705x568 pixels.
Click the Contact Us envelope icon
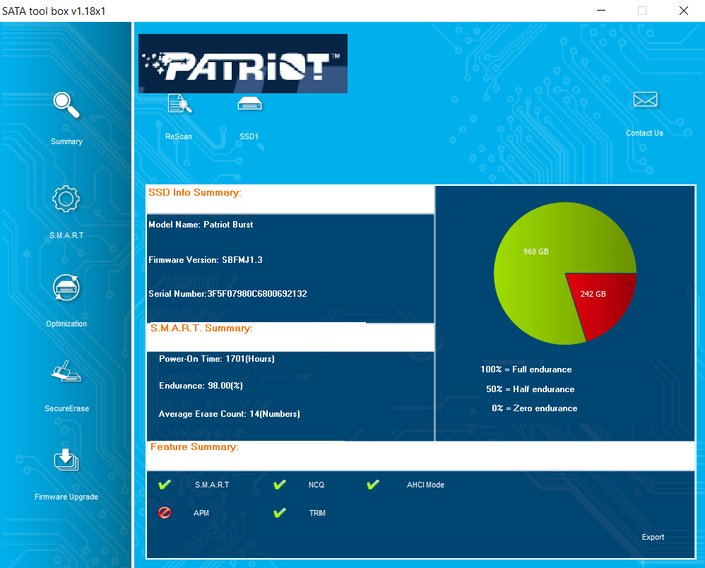pyautogui.click(x=645, y=100)
